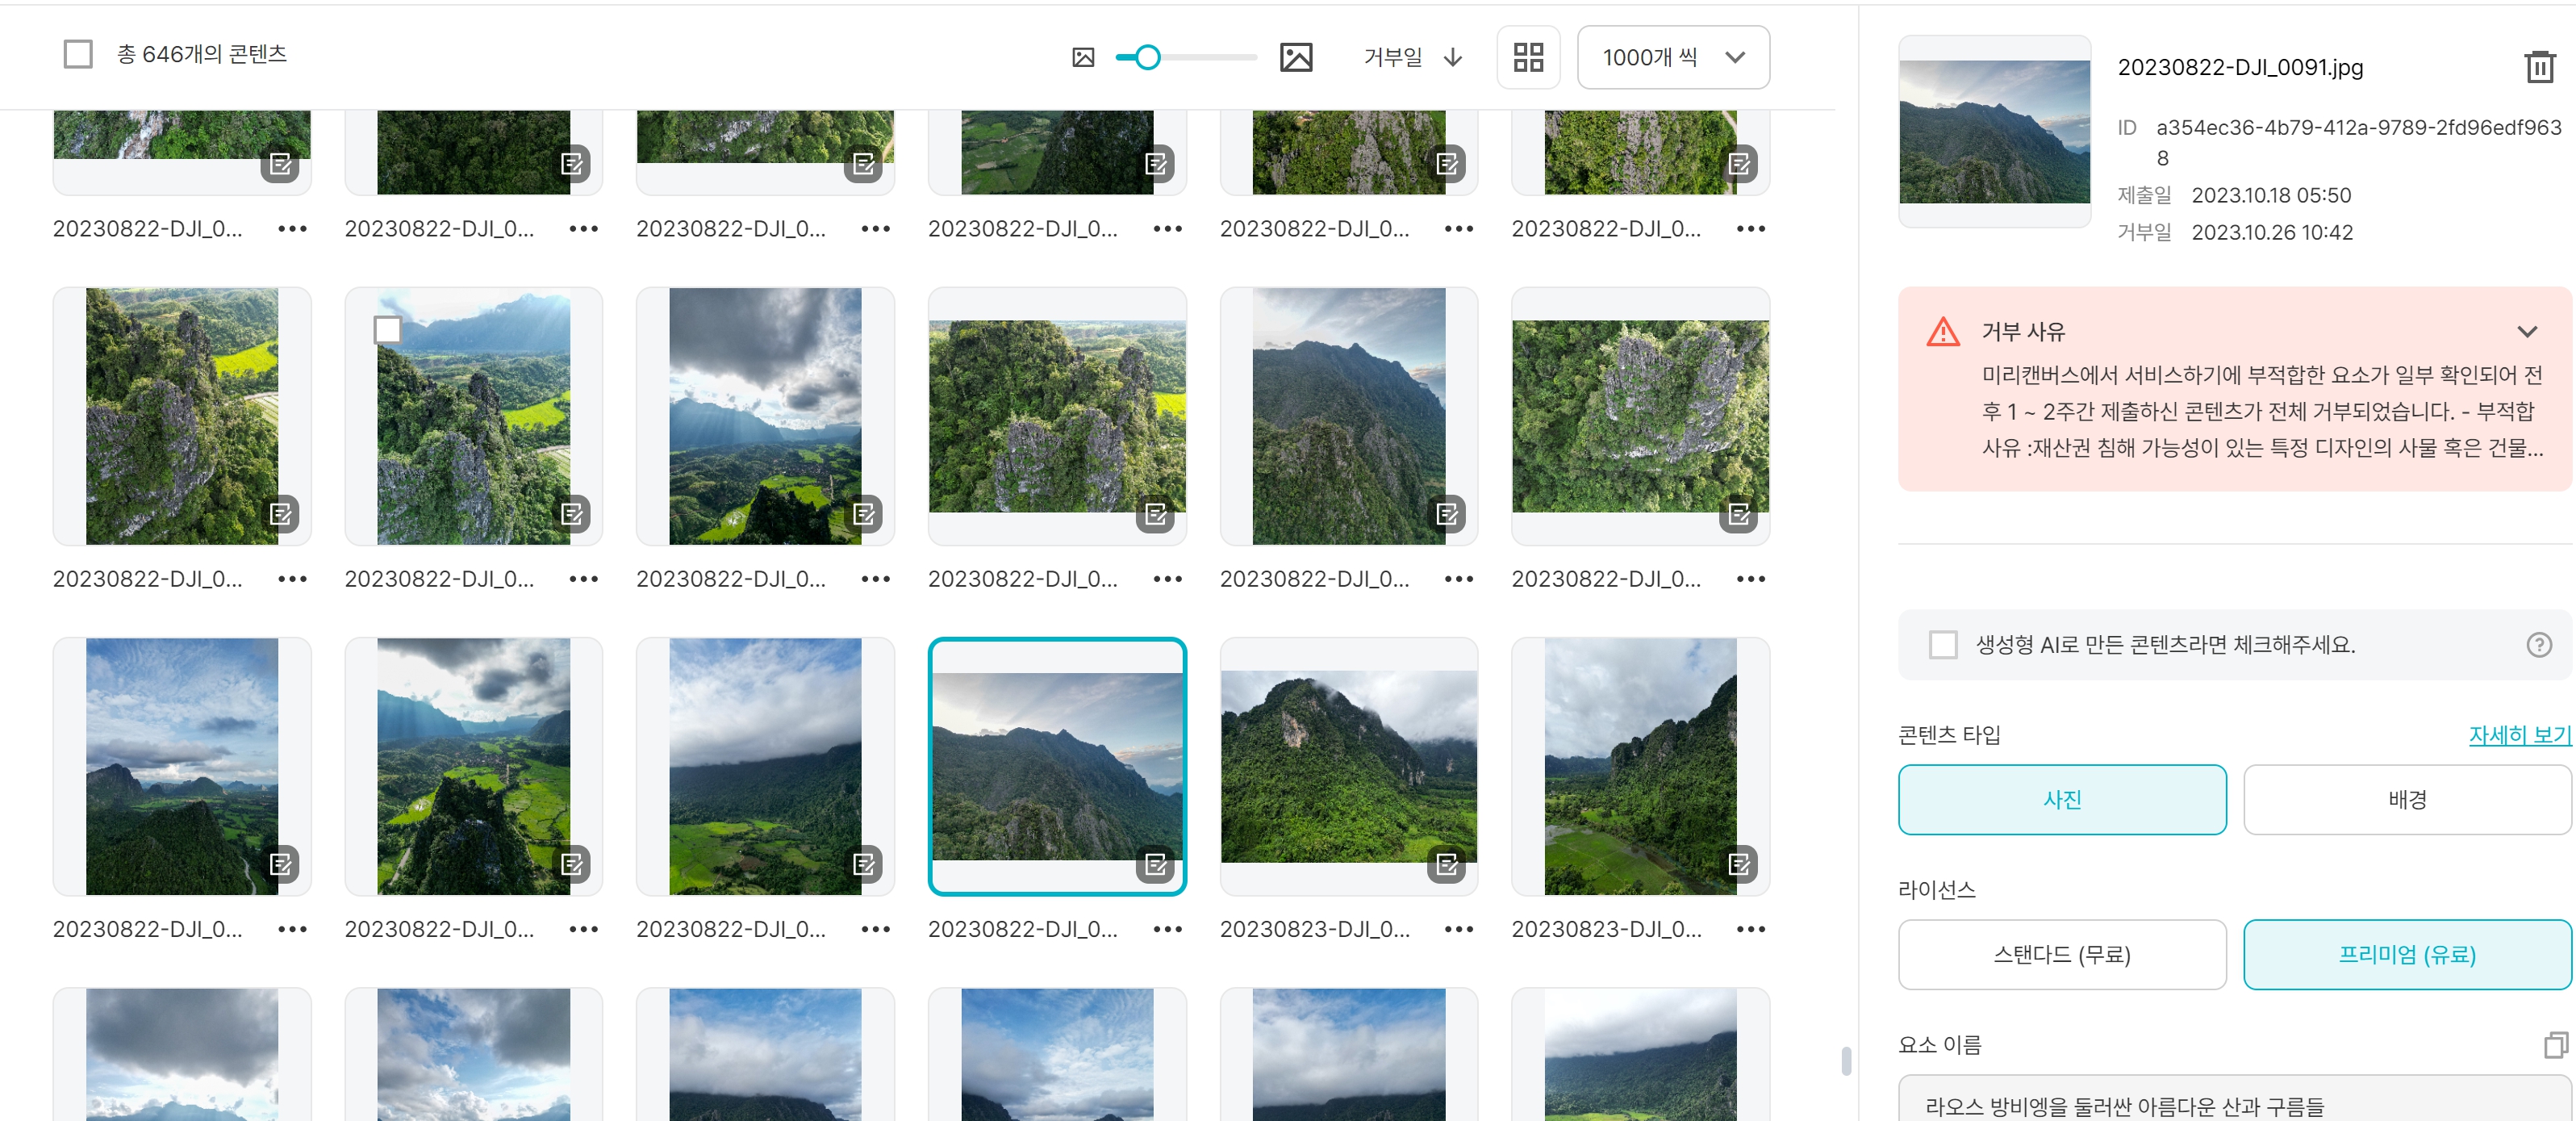Click the small thumbnail size icon

point(1082,58)
